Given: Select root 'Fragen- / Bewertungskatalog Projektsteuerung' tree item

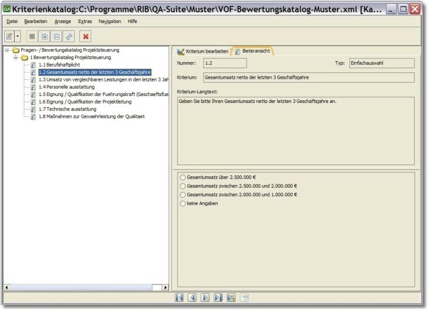Looking at the screenshot, I should click(70, 50).
